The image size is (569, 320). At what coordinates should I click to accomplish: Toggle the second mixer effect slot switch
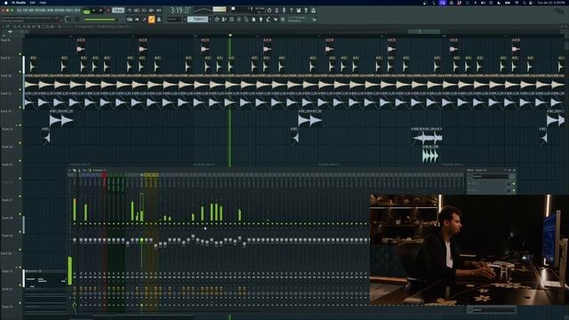pyautogui.click(x=514, y=189)
